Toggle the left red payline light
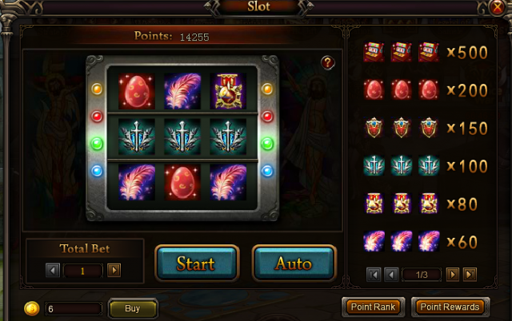Viewport: 512px width, 321px height. point(97,117)
